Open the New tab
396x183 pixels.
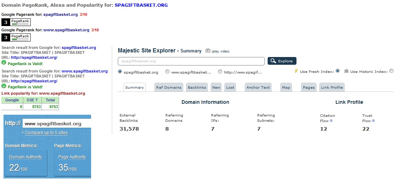point(216,87)
